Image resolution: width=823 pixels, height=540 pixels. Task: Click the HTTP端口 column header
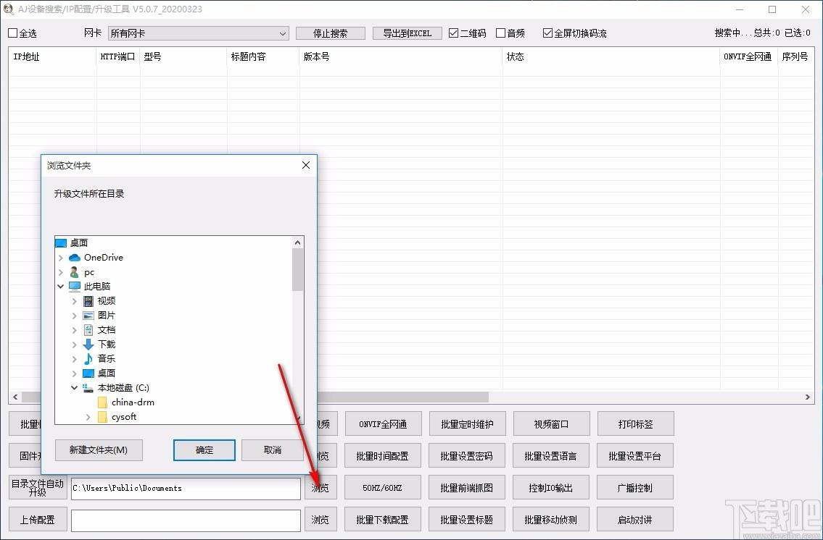pos(118,56)
